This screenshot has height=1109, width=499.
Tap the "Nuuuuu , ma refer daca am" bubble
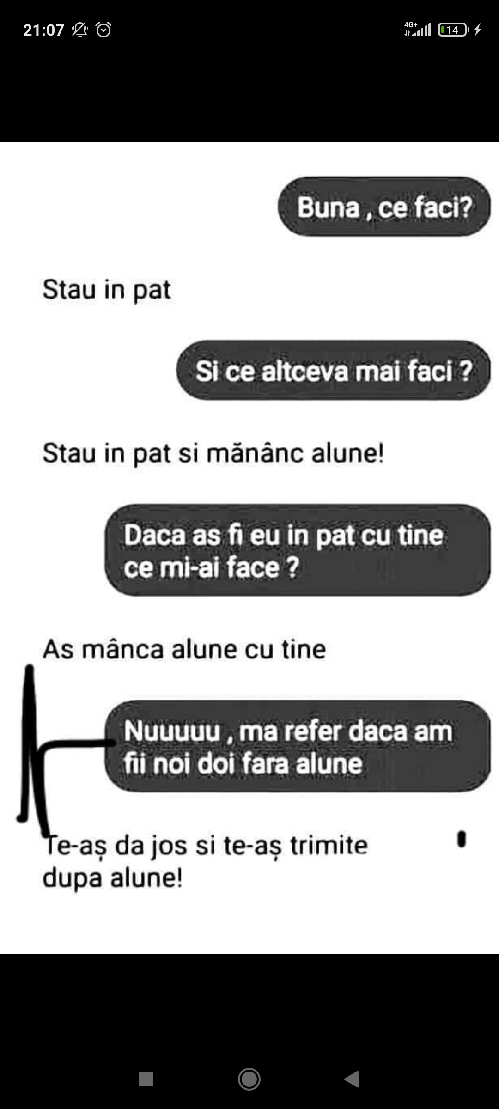coord(298,746)
